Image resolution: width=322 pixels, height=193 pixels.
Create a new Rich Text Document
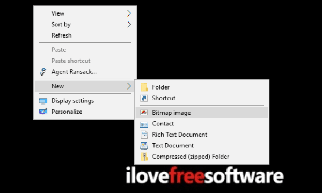point(202,135)
